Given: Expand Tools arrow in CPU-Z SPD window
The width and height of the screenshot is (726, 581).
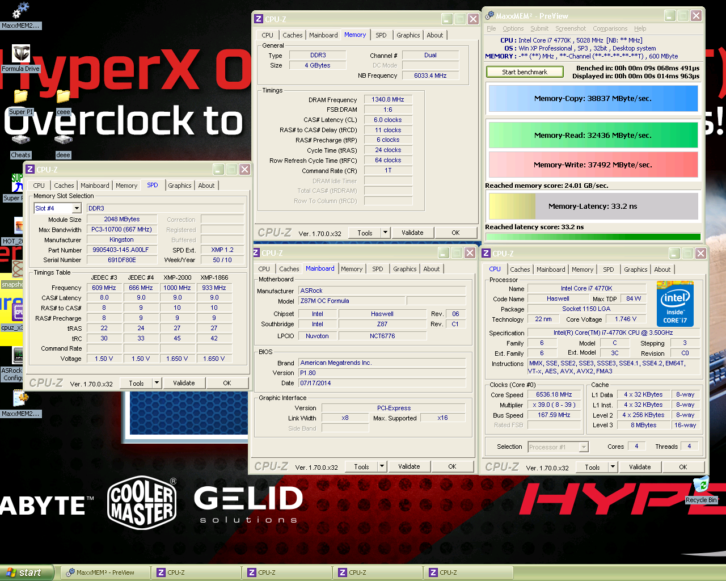Looking at the screenshot, I should [157, 383].
